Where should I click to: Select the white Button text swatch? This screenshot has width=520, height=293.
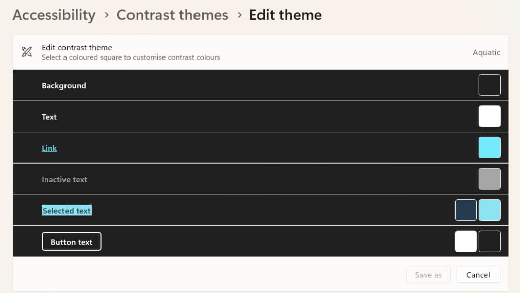click(x=466, y=241)
